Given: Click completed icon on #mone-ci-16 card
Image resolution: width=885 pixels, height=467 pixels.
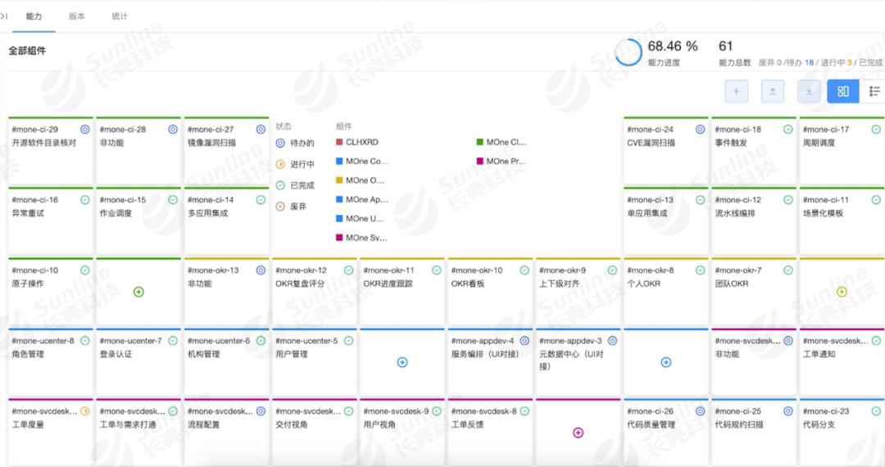Looking at the screenshot, I should coord(84,200).
